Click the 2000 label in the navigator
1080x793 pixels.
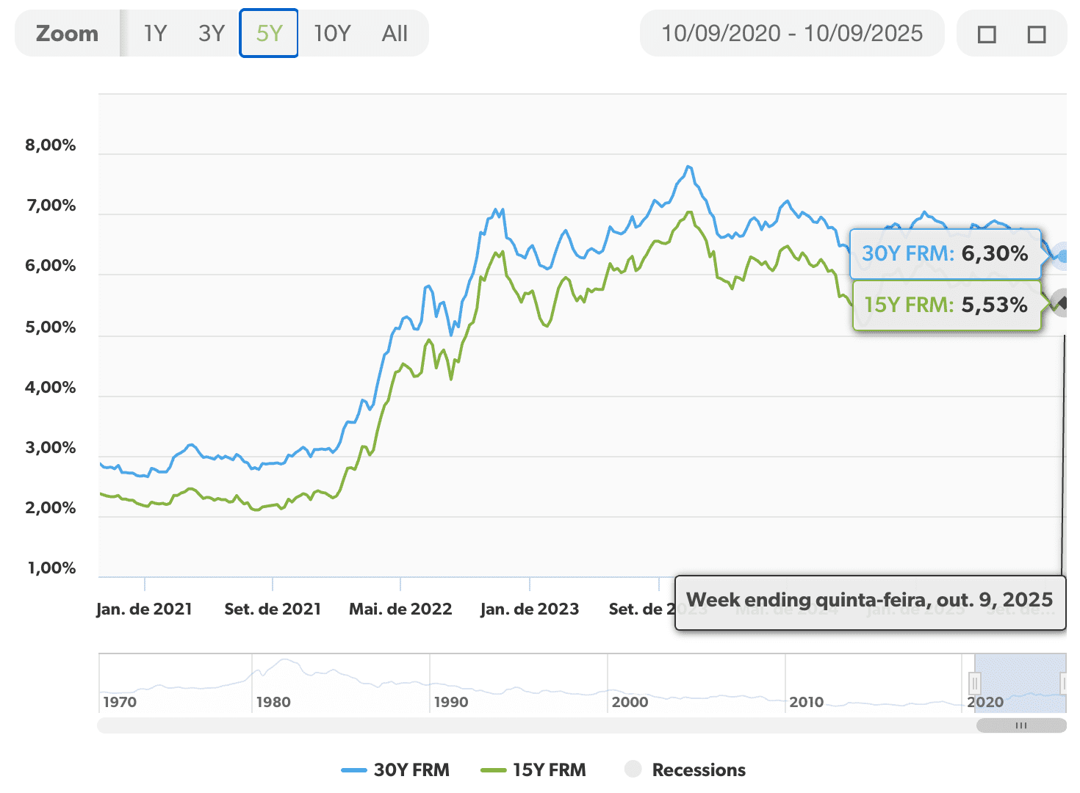click(x=630, y=702)
